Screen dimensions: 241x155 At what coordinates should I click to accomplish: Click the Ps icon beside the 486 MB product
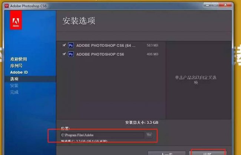click(x=71, y=54)
